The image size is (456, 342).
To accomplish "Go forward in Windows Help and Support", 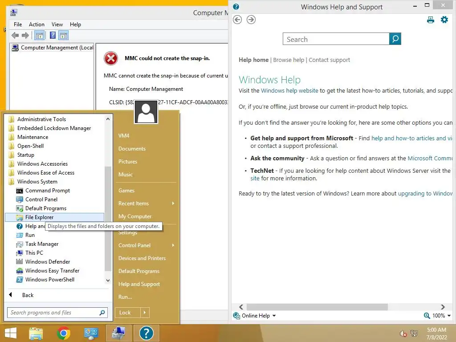I will tap(251, 20).
